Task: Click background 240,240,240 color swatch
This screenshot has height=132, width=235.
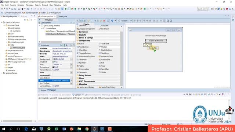Action: 53,59
